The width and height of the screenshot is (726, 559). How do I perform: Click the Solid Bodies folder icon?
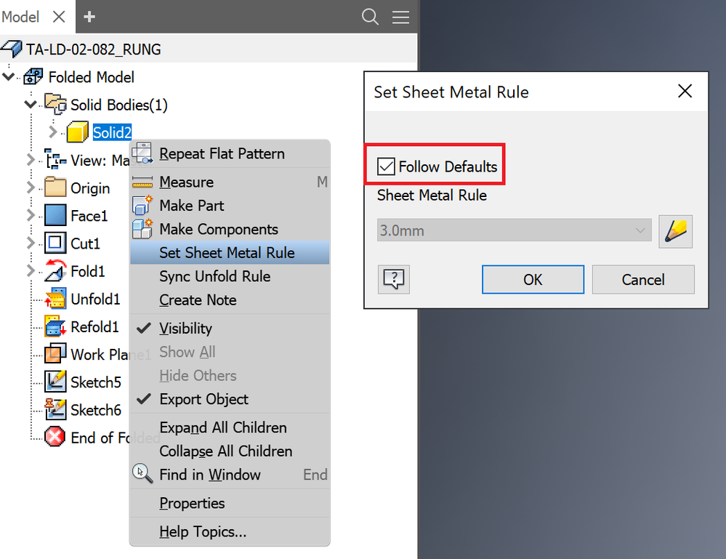[55, 104]
